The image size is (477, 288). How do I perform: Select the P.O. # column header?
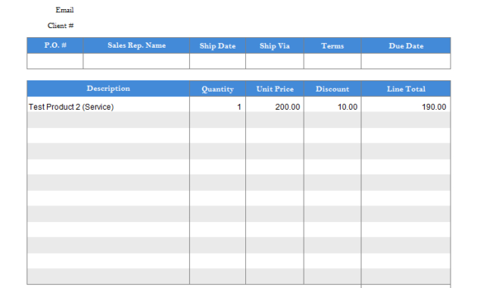click(55, 45)
